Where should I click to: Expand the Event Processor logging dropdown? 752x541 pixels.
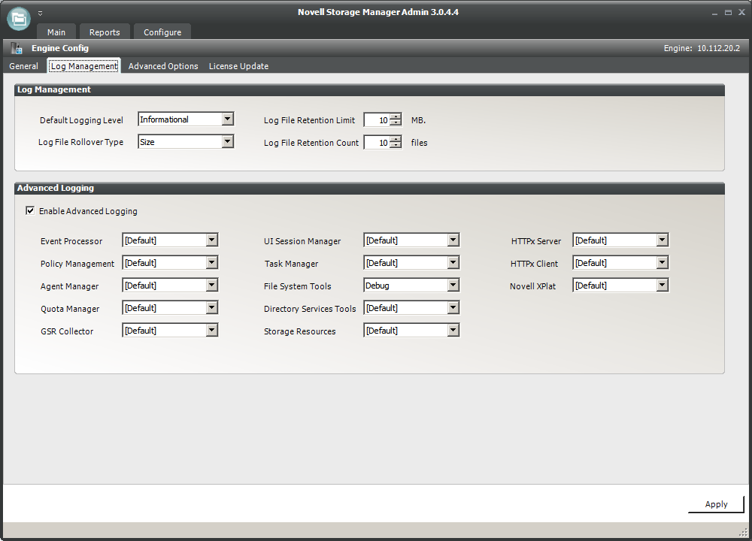212,240
